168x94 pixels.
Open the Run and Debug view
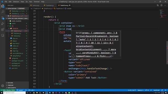(x=3, y=23)
